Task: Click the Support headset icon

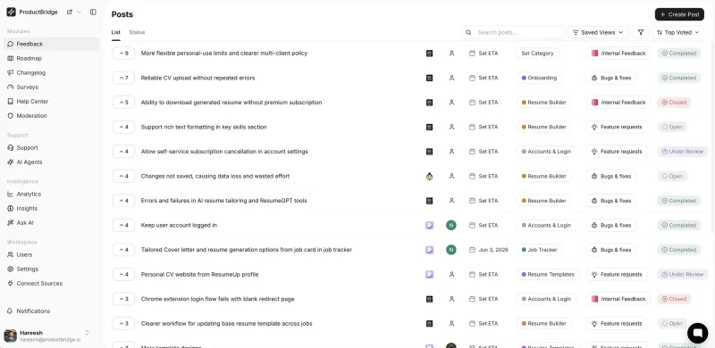Action: pos(11,147)
